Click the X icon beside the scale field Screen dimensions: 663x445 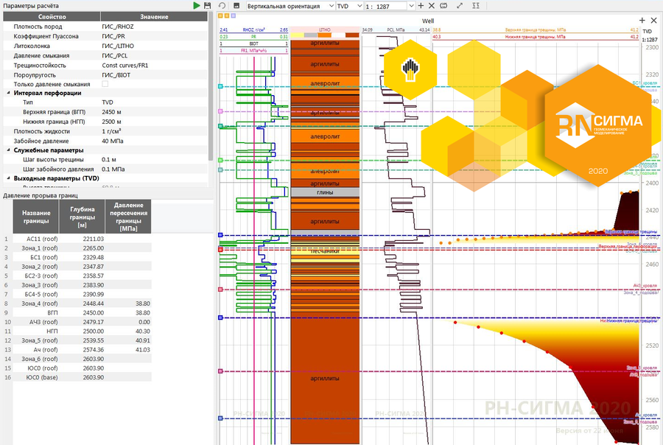[432, 5]
